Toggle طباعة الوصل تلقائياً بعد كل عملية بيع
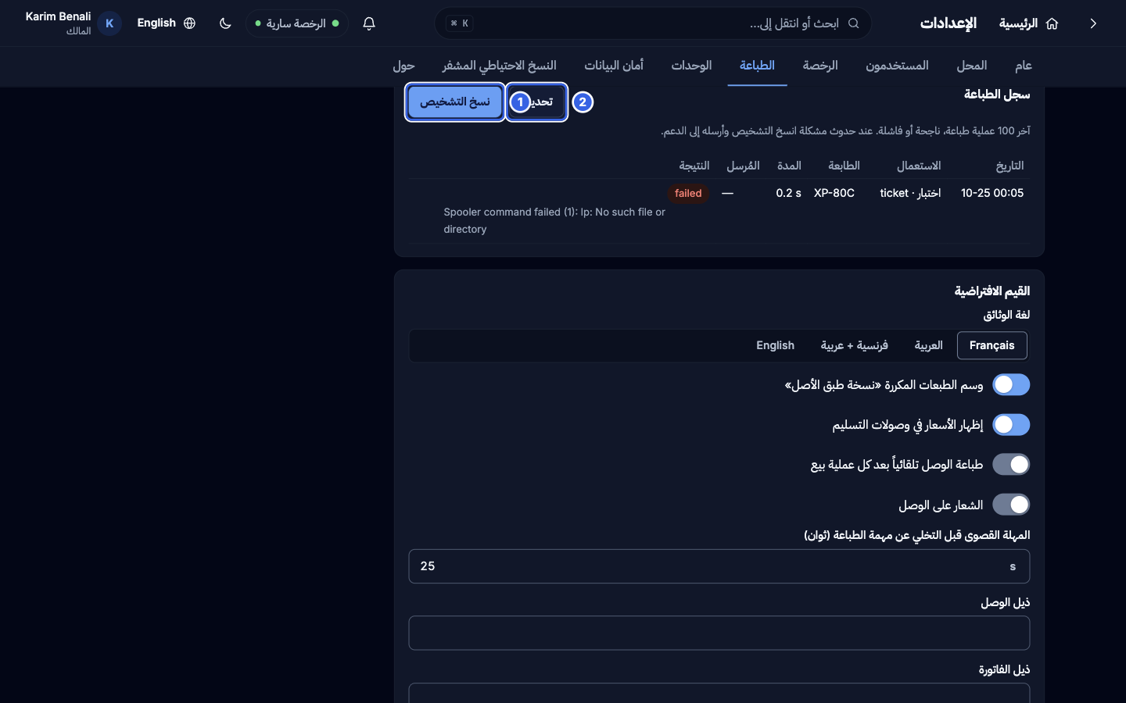The width and height of the screenshot is (1126, 703). click(1011, 465)
